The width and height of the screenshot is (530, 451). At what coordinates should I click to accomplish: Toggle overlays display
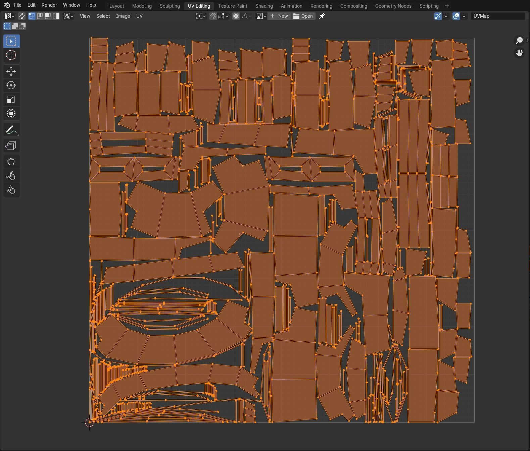click(456, 16)
